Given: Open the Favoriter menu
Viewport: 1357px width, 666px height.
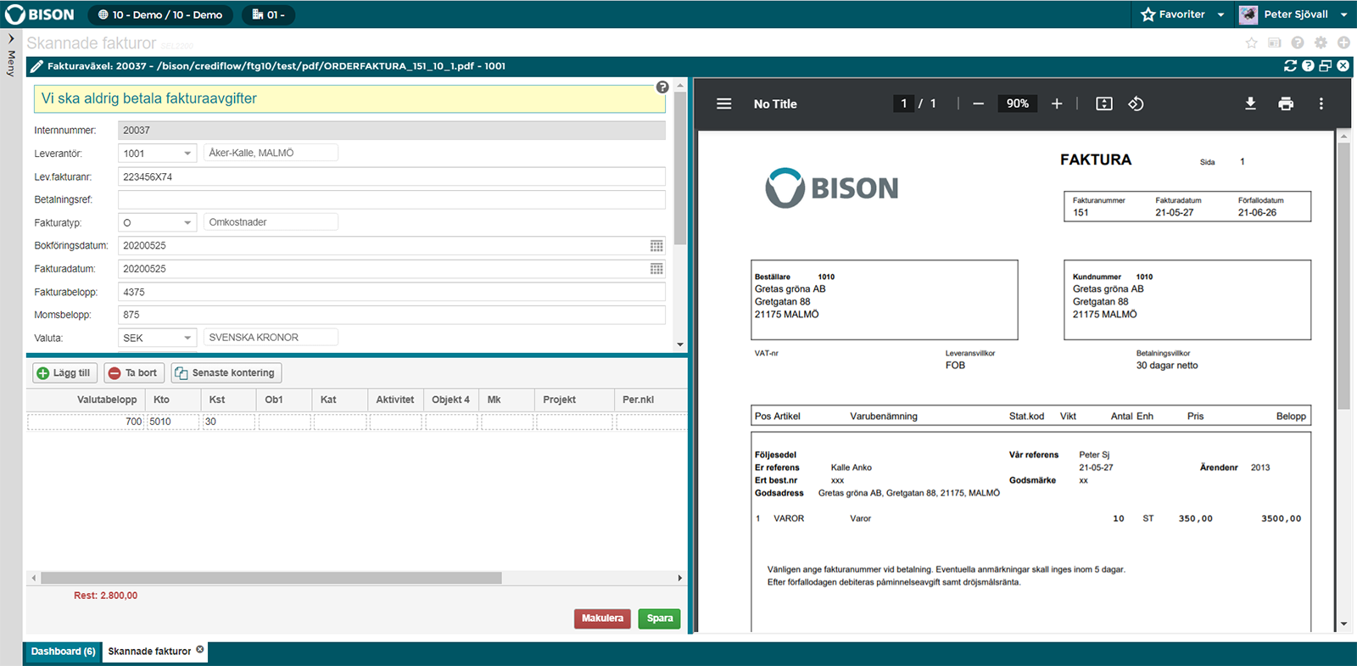Looking at the screenshot, I should click(x=1181, y=14).
